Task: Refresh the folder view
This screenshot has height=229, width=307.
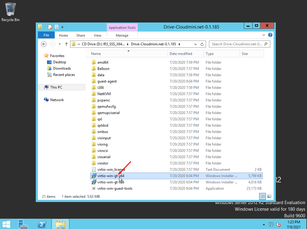Action: [202, 44]
